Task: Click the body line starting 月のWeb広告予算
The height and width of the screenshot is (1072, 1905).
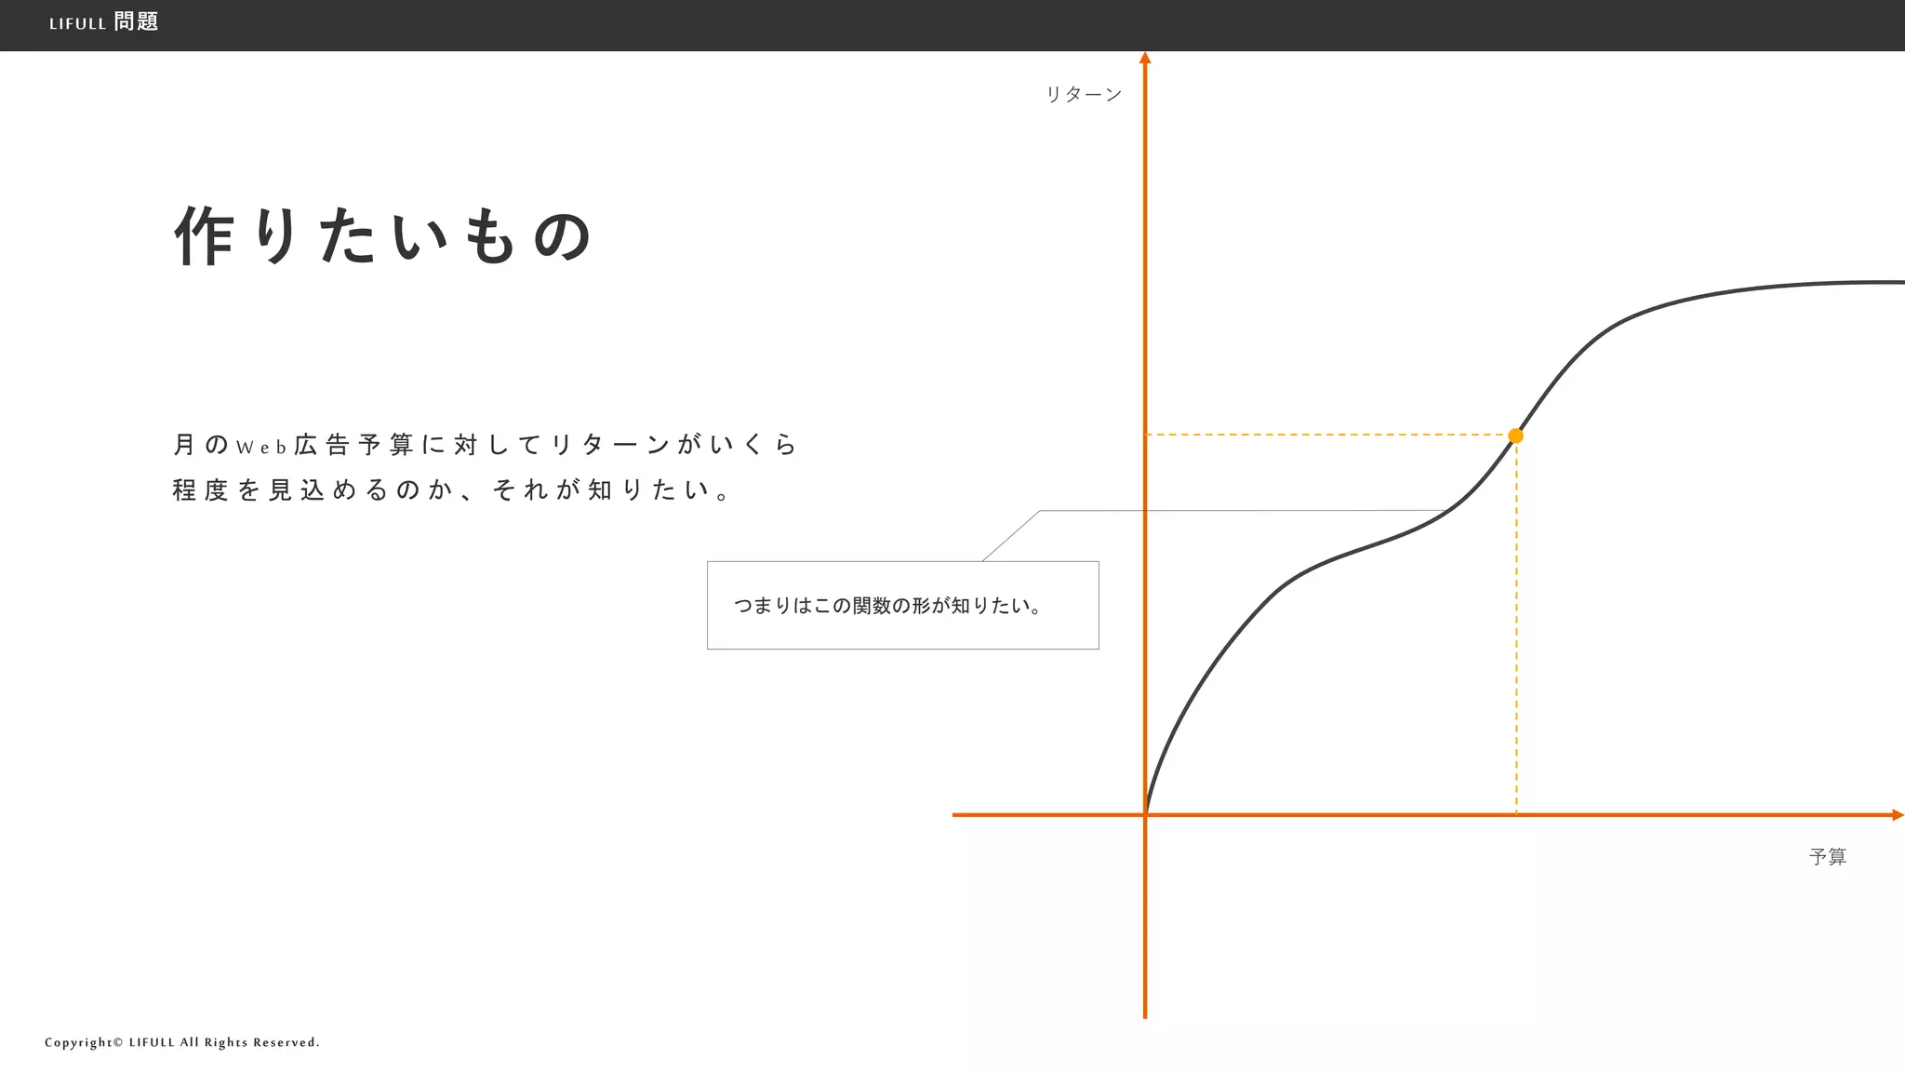Action: click(x=486, y=445)
